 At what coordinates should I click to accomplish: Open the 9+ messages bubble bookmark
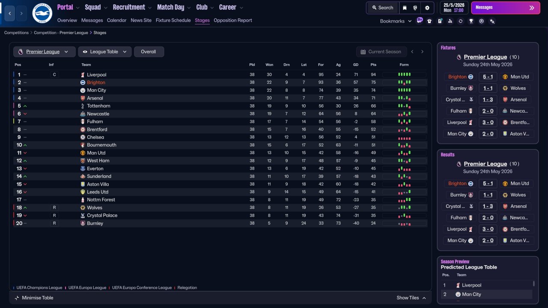coord(420,20)
